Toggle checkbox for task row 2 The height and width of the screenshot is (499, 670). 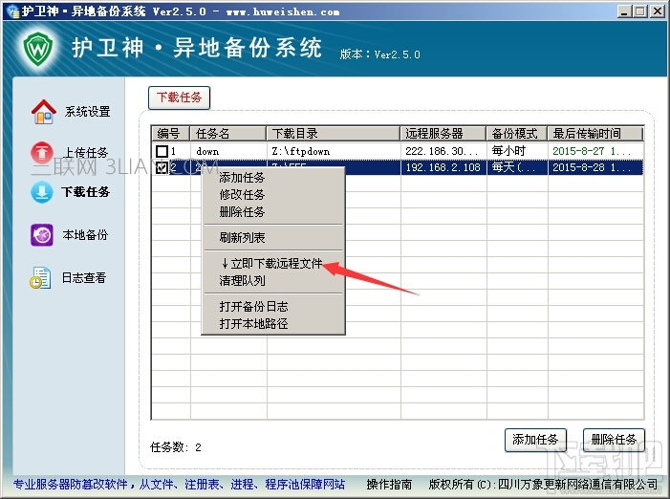click(x=162, y=167)
